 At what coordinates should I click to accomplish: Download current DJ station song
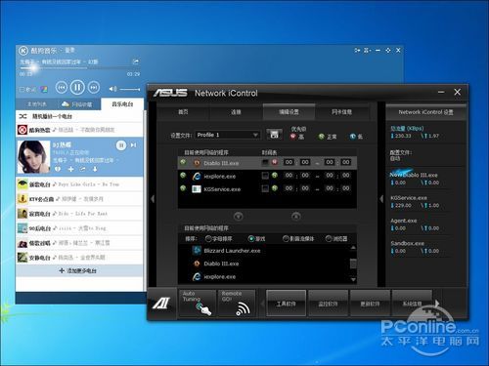[x=95, y=169]
